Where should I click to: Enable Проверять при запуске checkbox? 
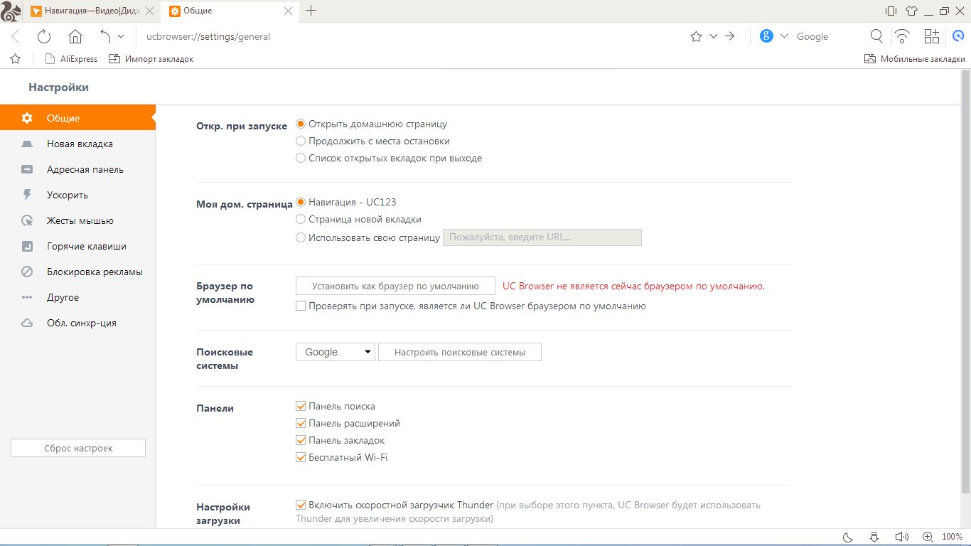(x=301, y=306)
